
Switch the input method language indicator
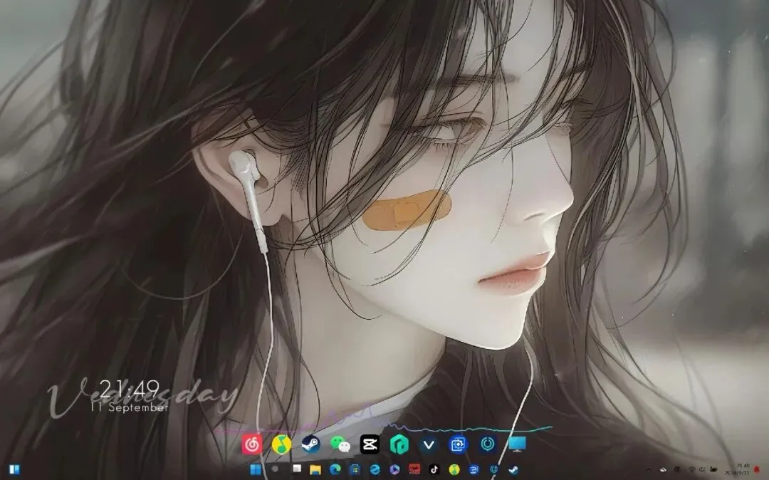(677, 469)
